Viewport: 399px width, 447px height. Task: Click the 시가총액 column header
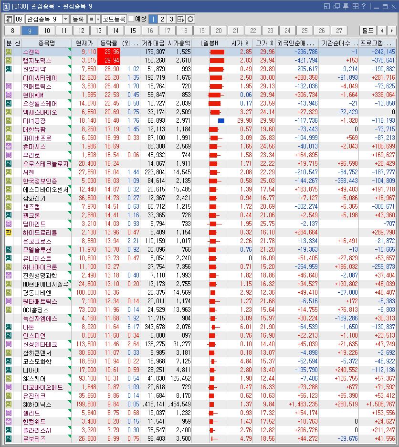point(178,43)
